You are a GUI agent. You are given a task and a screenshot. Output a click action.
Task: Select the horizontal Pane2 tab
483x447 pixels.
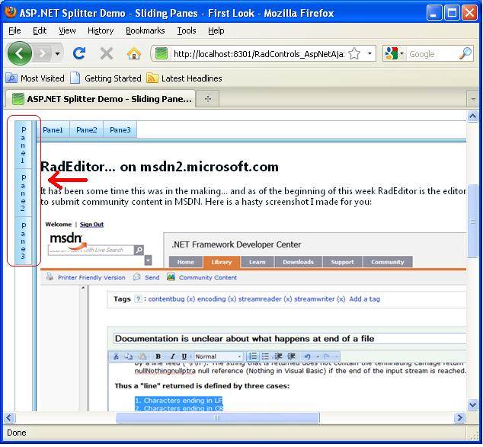(x=87, y=130)
